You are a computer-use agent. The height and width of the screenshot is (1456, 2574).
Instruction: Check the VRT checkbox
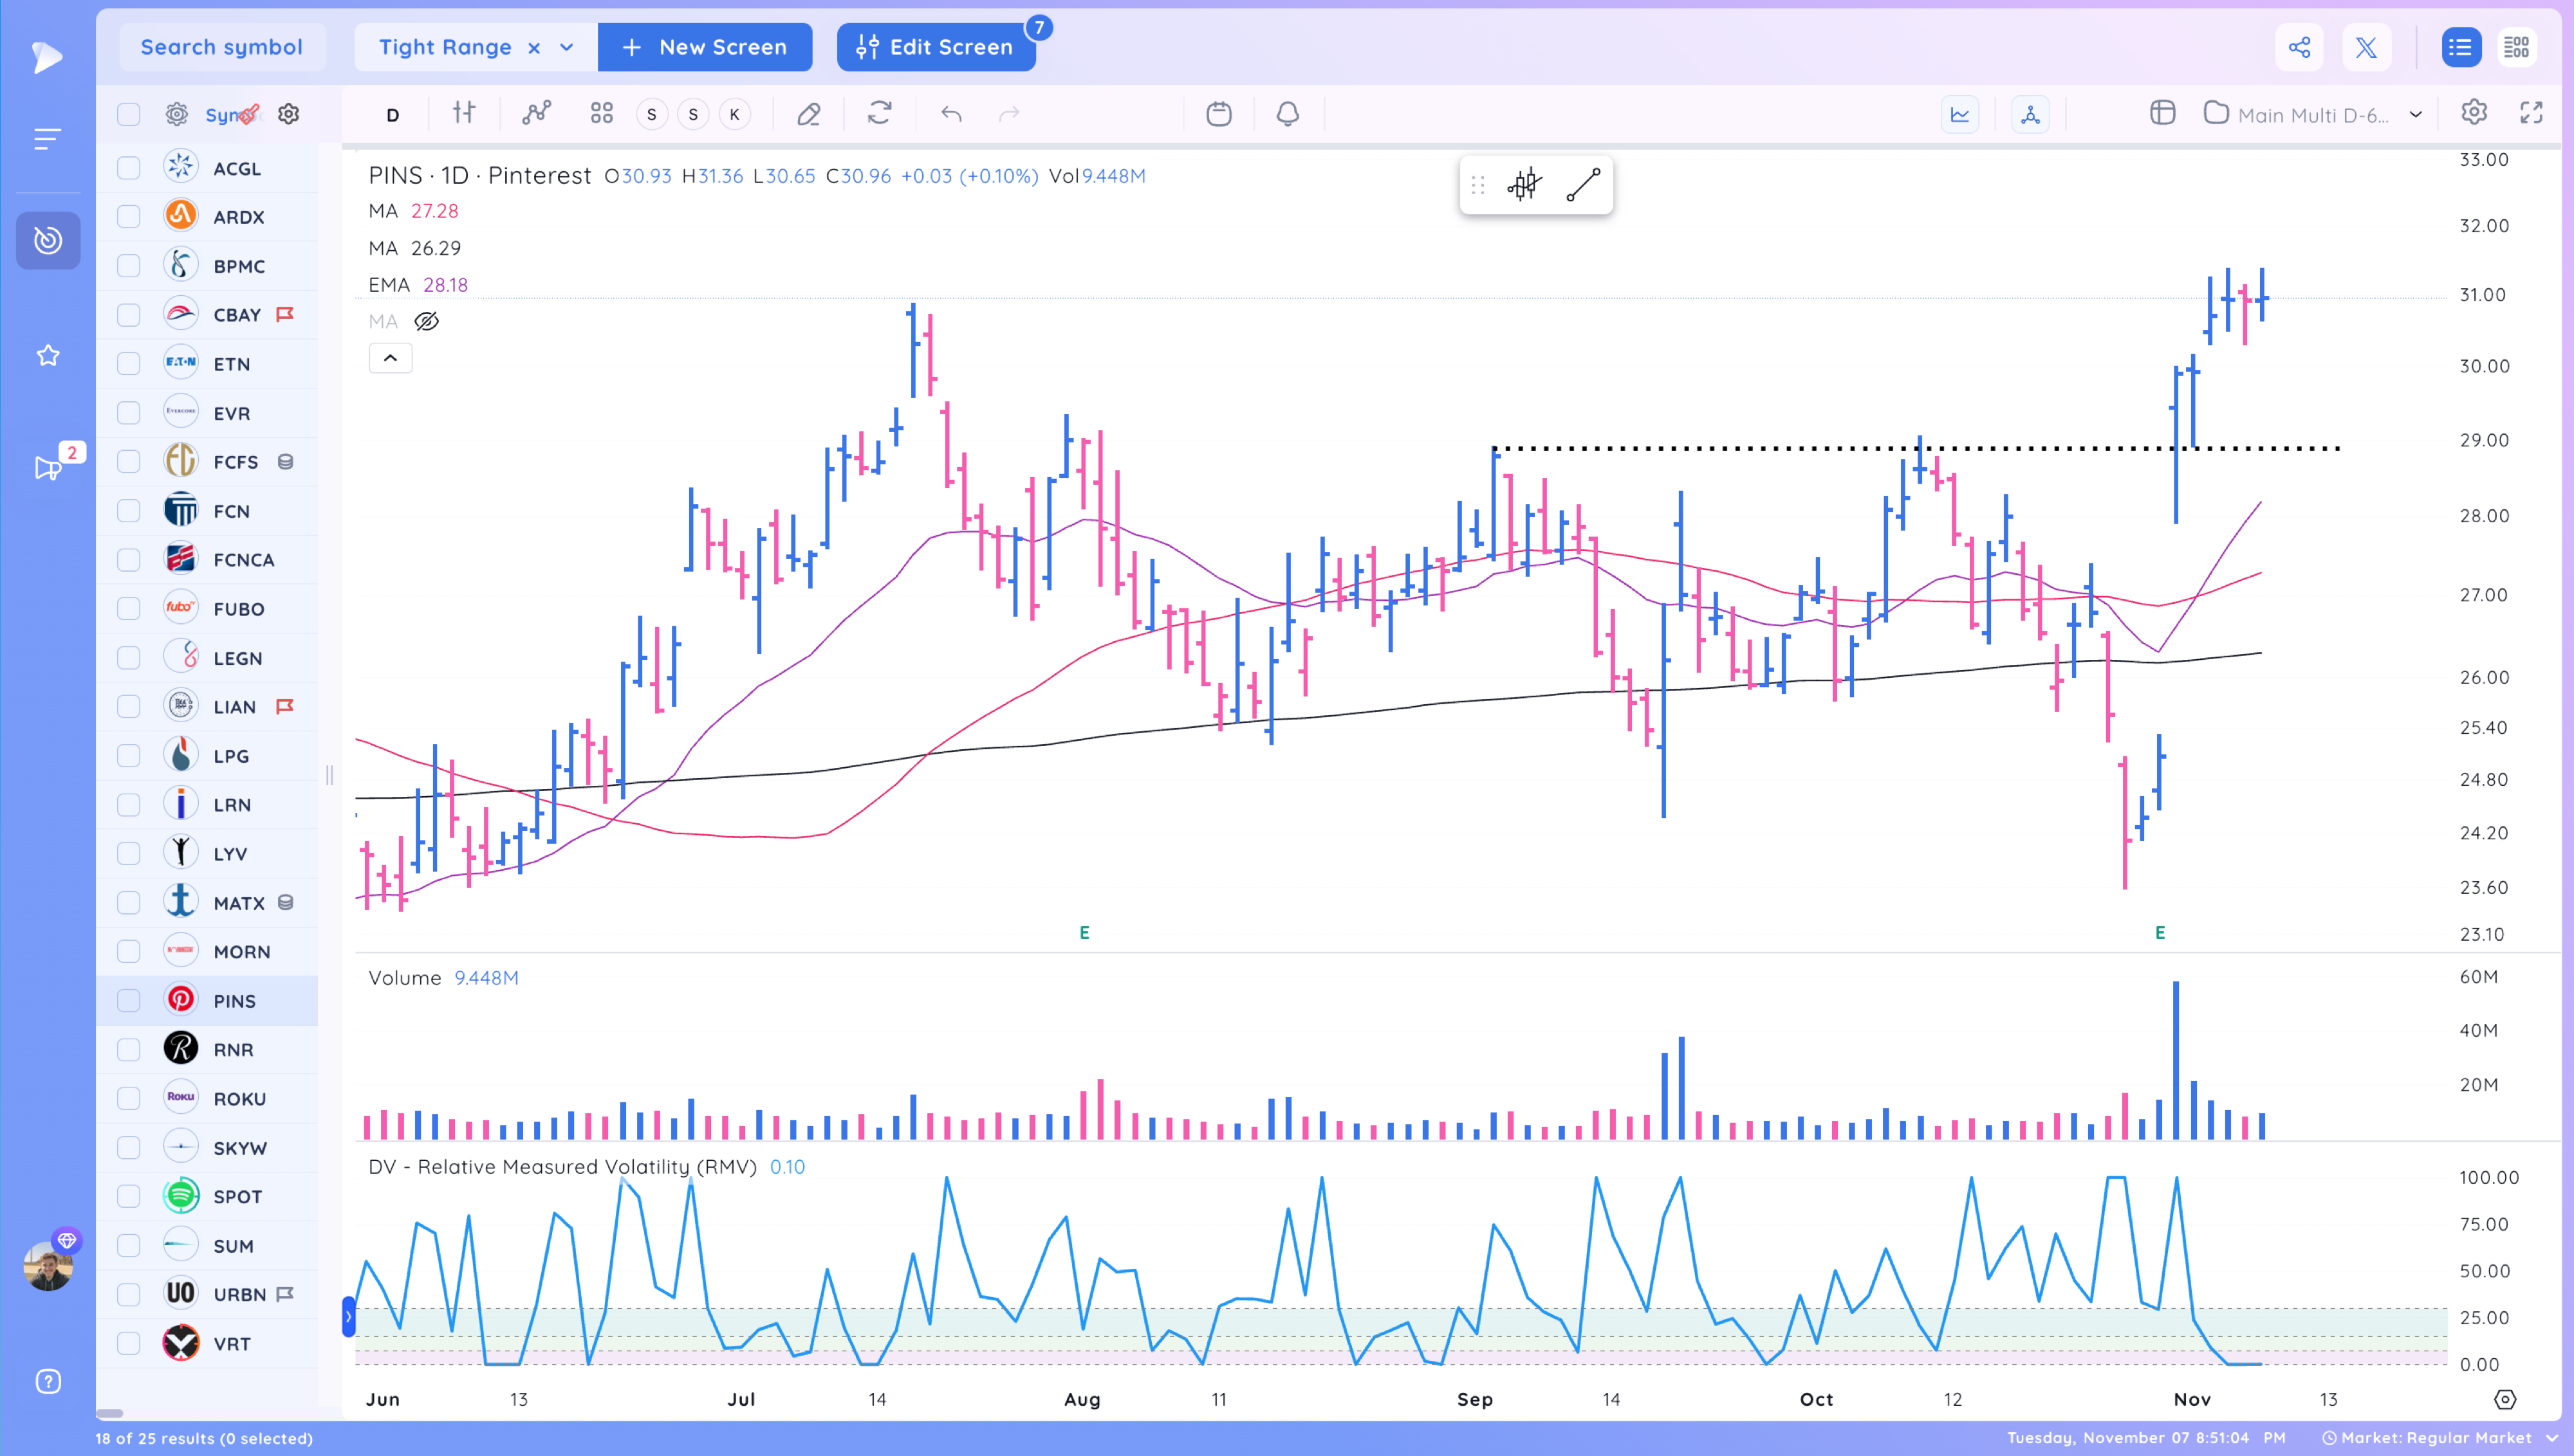click(x=128, y=1344)
